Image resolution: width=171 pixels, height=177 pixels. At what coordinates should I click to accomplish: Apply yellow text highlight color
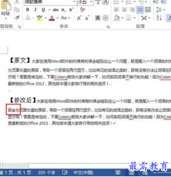pyautogui.click(x=40, y=18)
